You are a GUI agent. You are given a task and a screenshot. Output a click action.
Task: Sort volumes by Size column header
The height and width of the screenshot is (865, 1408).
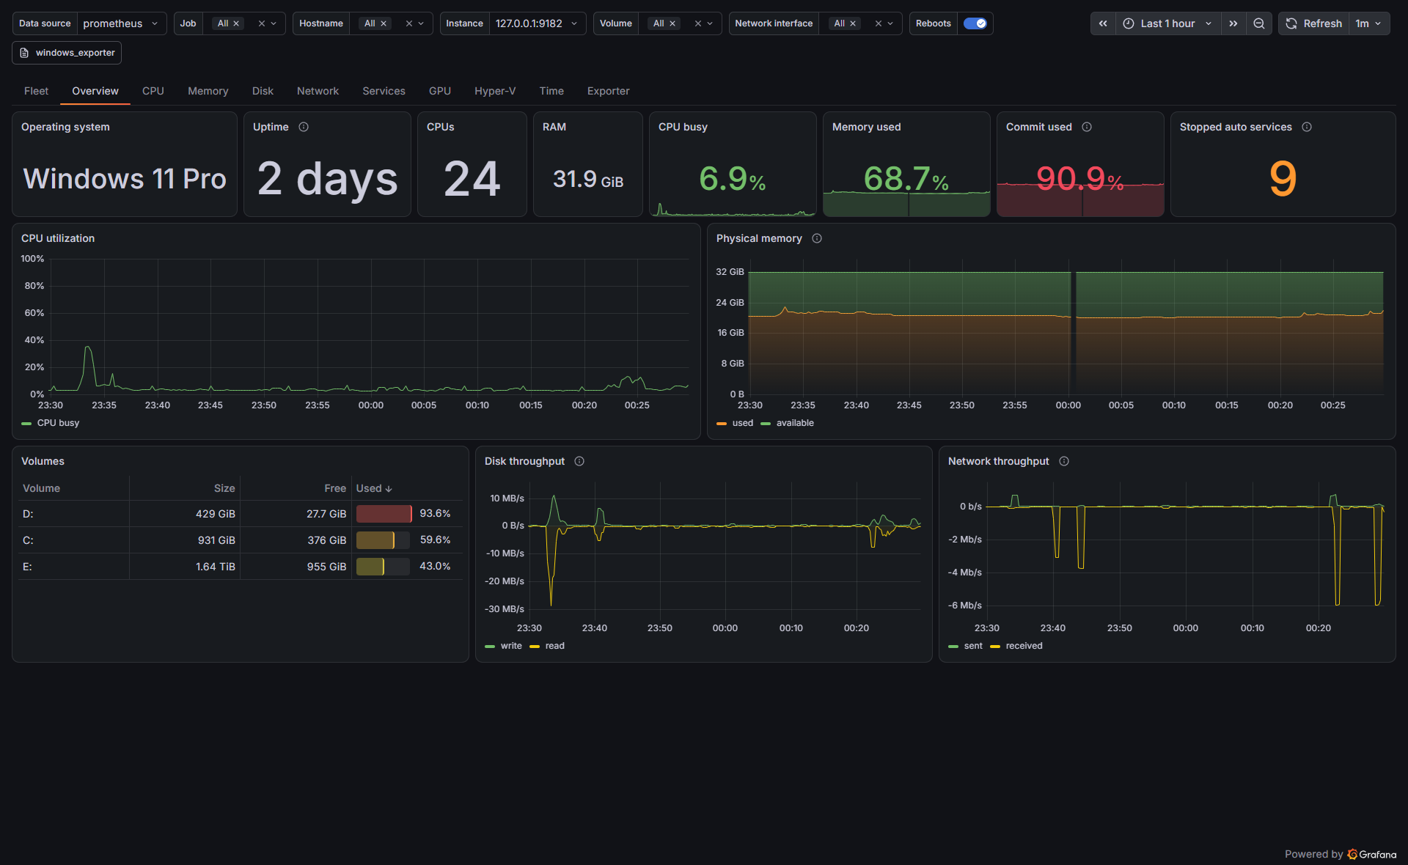224,488
